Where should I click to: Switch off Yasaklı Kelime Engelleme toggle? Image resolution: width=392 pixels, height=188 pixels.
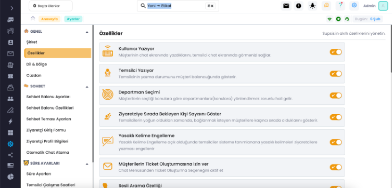(335, 142)
